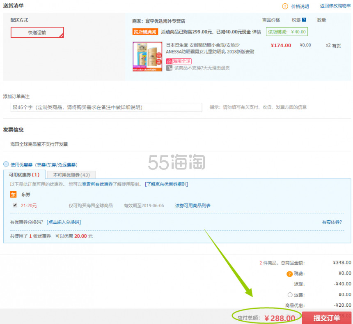
Task: Click the quantity x2 text
Action: coord(328,45)
